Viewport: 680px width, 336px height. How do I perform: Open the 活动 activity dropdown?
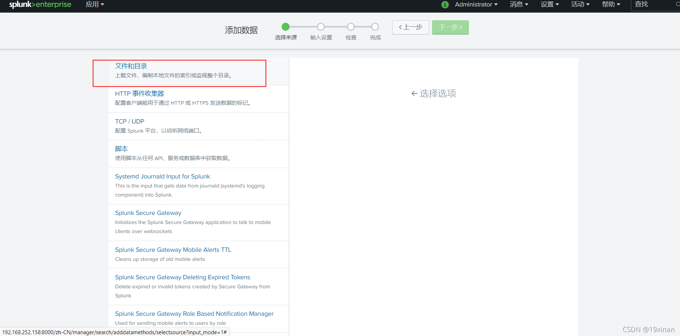[x=581, y=4]
